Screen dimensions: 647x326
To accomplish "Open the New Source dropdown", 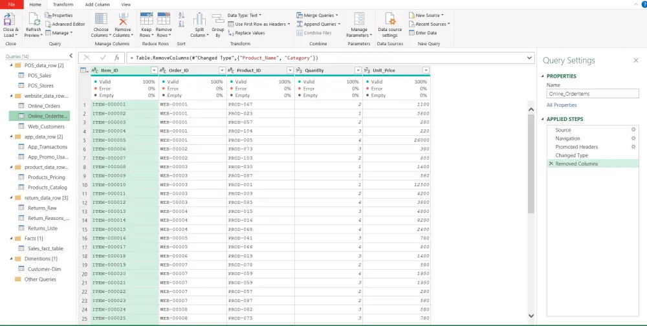I will click(x=426, y=16).
